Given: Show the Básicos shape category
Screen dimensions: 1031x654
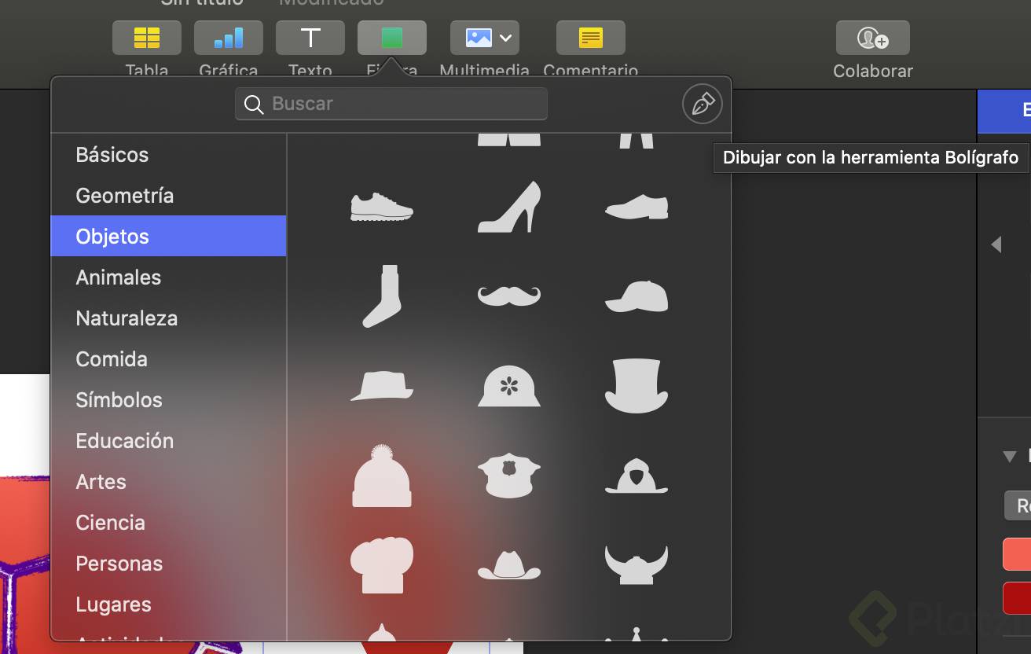Looking at the screenshot, I should (168, 154).
